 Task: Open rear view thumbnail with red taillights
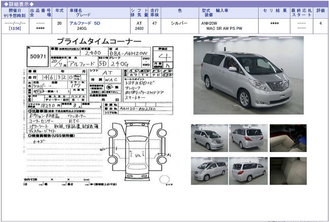[248, 138]
